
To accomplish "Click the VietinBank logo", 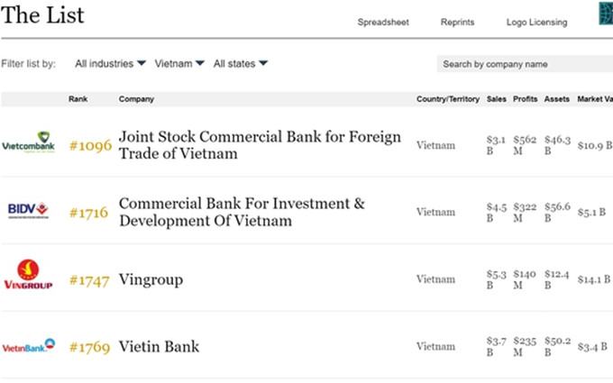I will coord(29,345).
